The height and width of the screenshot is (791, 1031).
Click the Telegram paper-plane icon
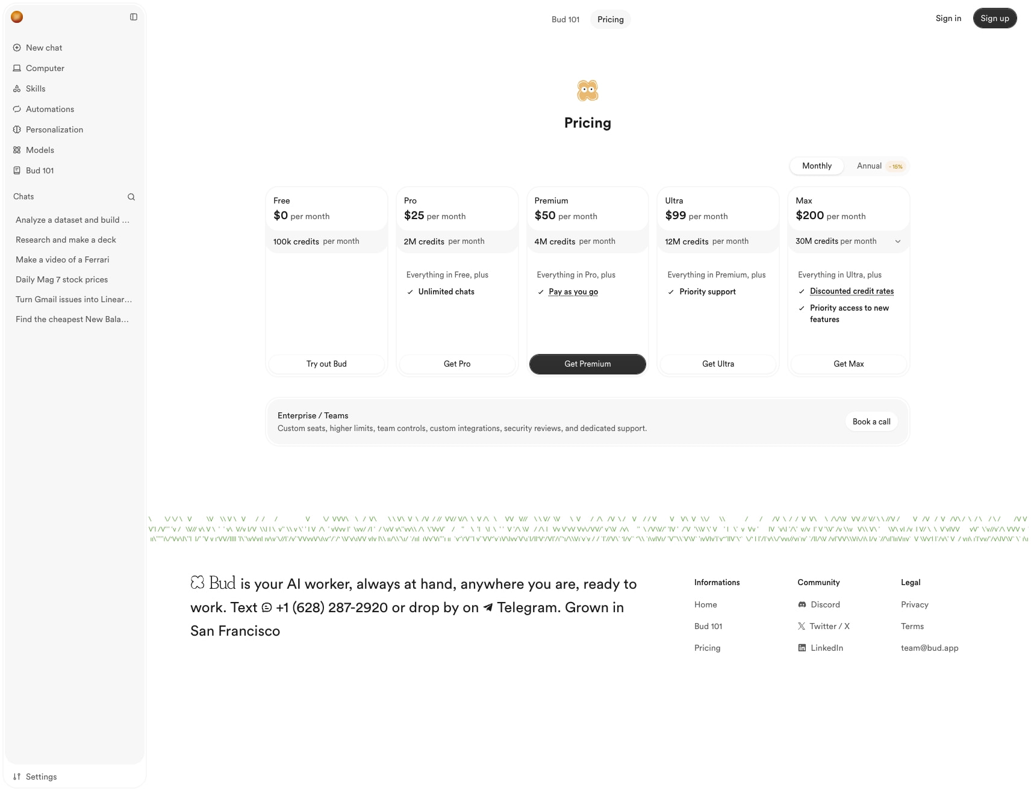[x=488, y=607]
